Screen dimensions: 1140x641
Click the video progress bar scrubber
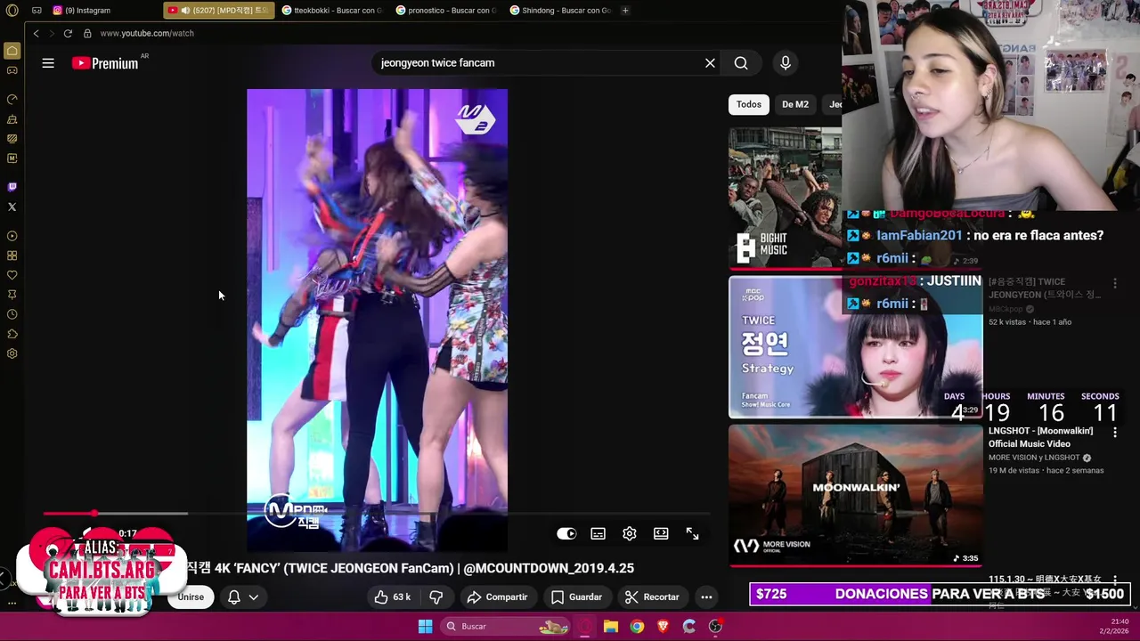[x=94, y=514]
